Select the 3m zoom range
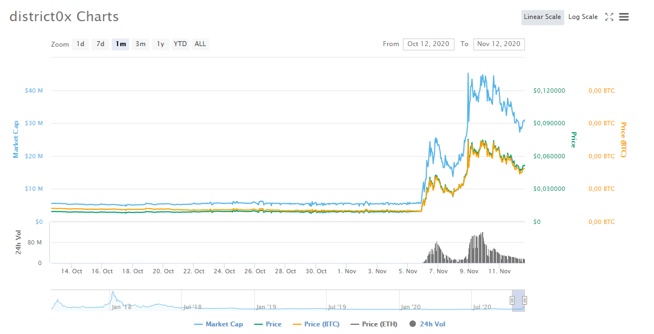Screen dimensions: 654x334 coord(140,44)
